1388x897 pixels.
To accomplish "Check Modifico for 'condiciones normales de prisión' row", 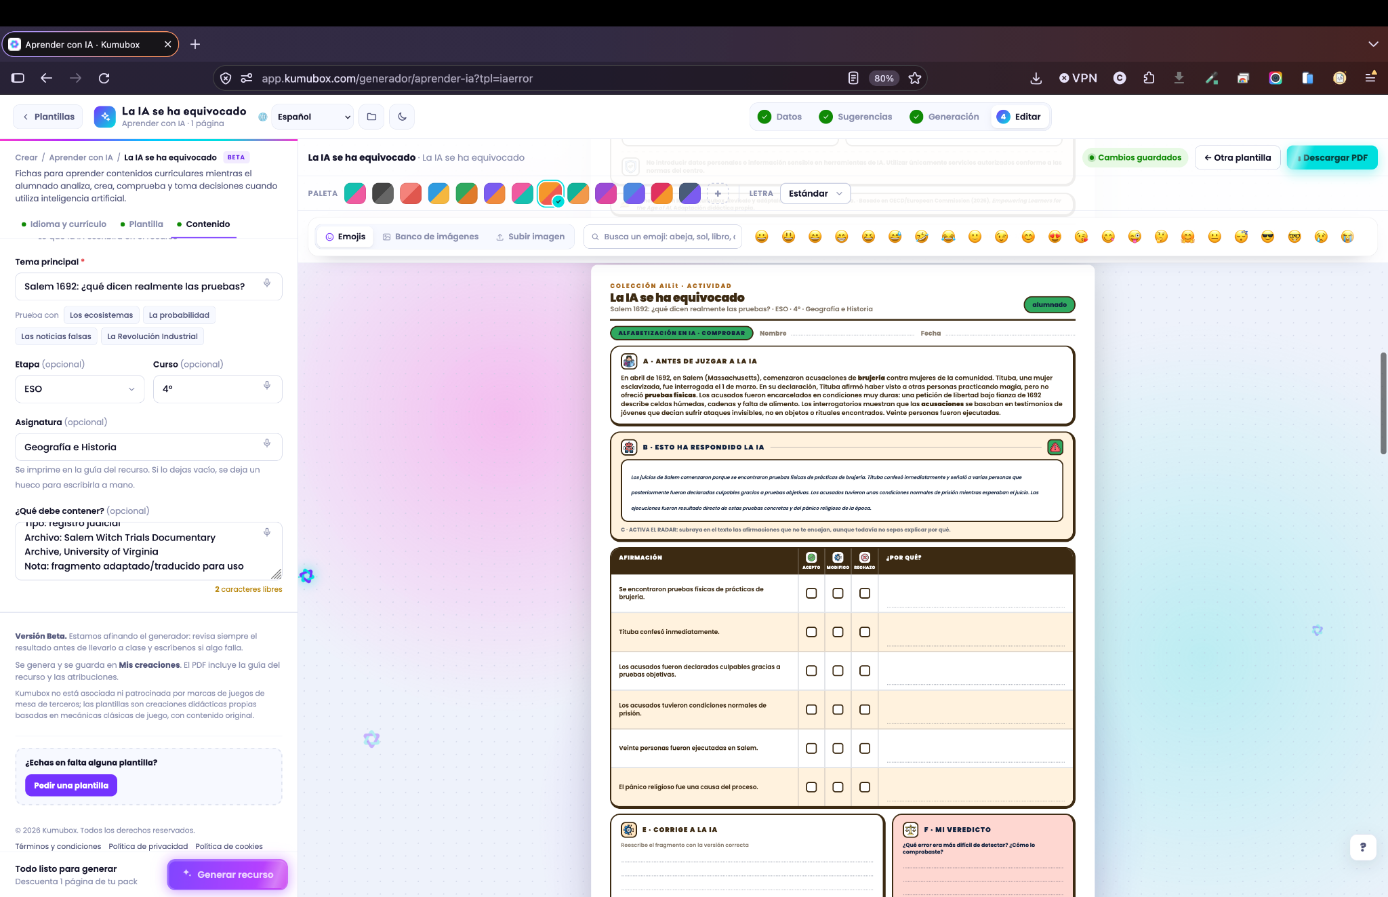I will click(x=838, y=710).
